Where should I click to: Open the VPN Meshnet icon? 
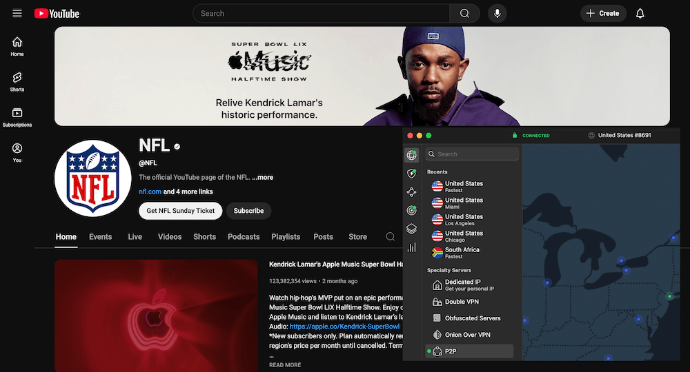411,192
